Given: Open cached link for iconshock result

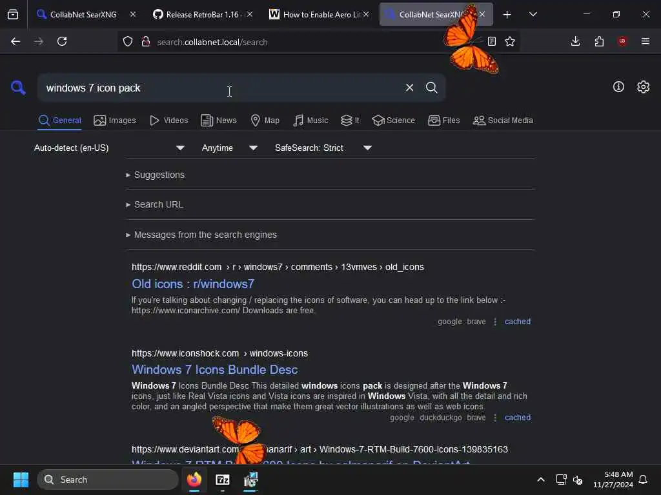Looking at the screenshot, I should [x=518, y=418].
